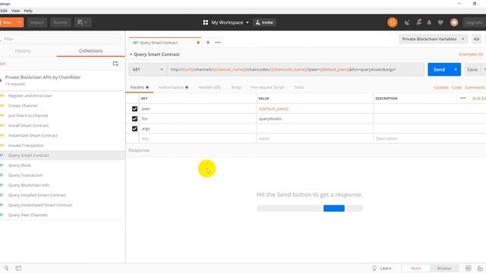Click the new parameter Key field
Image resolution: width=486 pixels, height=273 pixels.
(197, 138)
